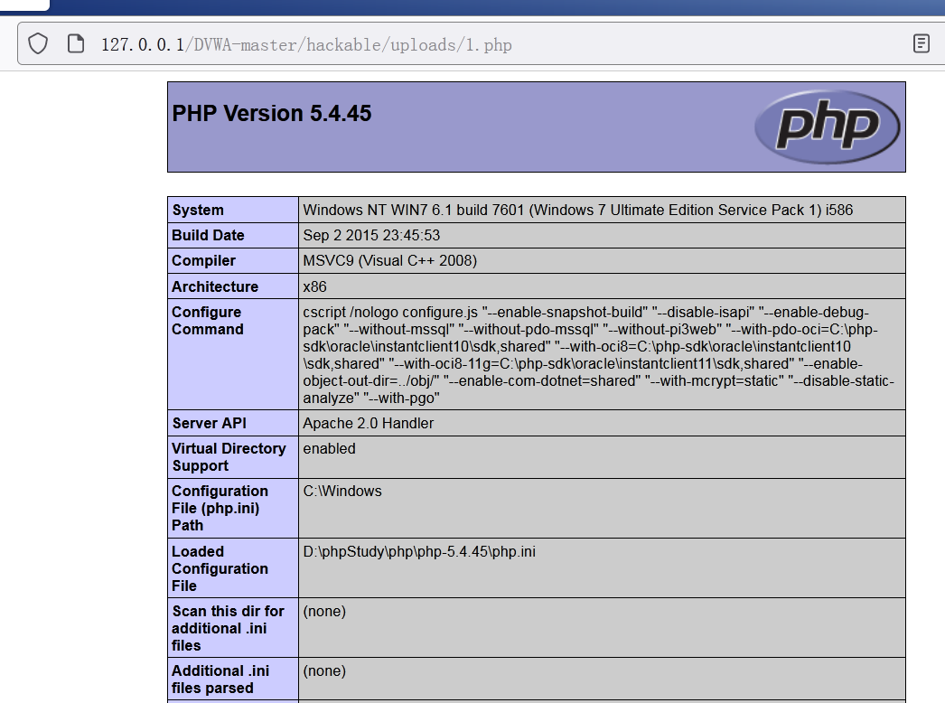Click the Virtual Directory Support label
945x703 pixels.
(x=229, y=457)
